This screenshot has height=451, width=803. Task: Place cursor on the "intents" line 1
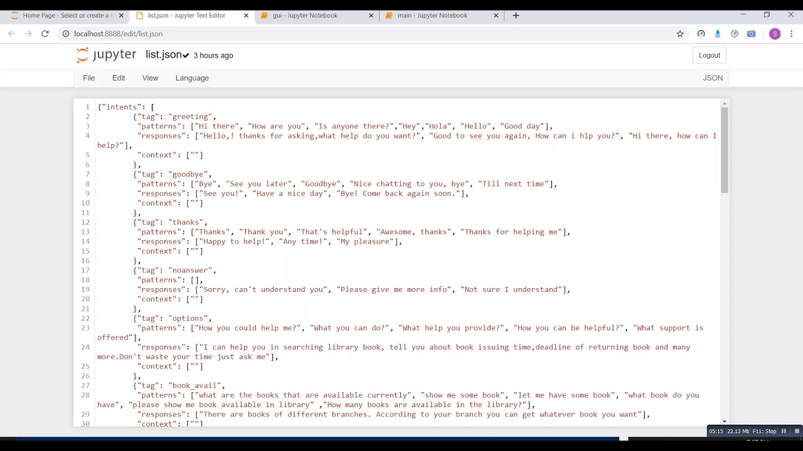(x=125, y=107)
